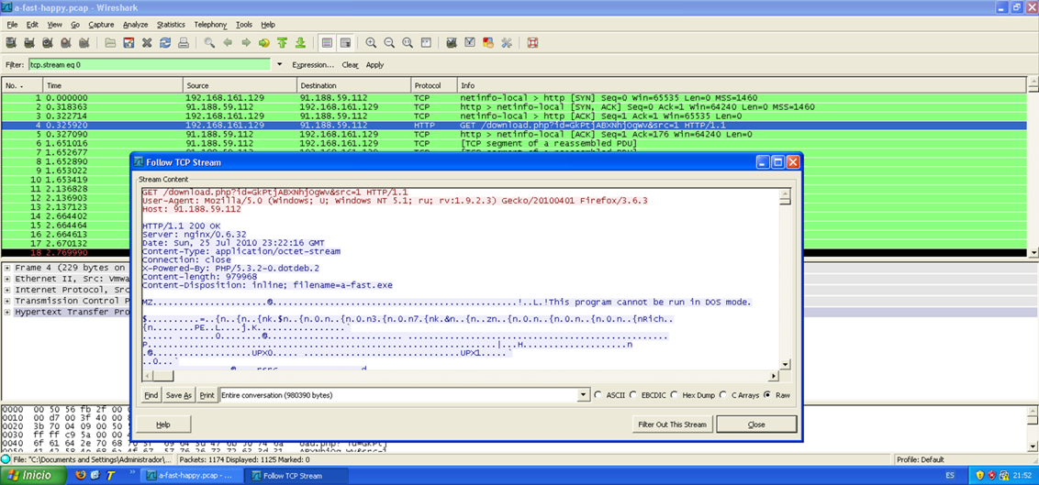Sort packets by the No. column header
Viewport: 1039px width, 485px height.
pos(22,86)
